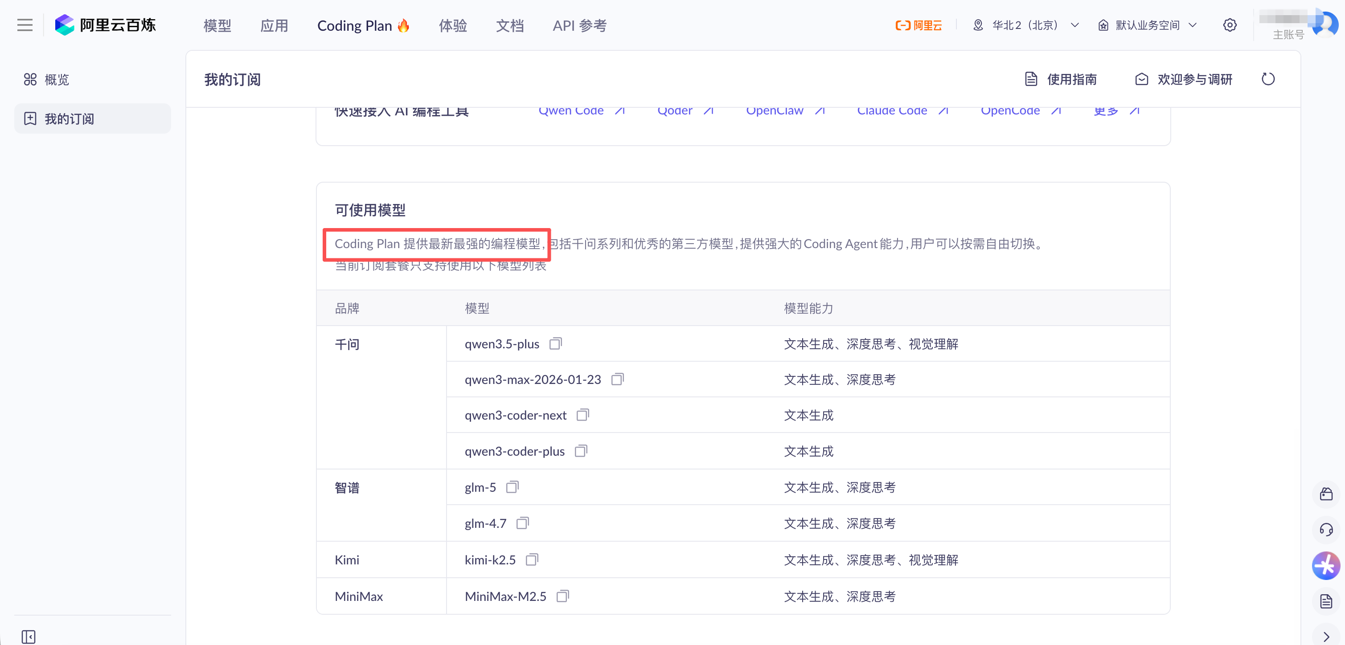
Task: Copy the kimi-k2.5 model name
Action: [532, 559]
